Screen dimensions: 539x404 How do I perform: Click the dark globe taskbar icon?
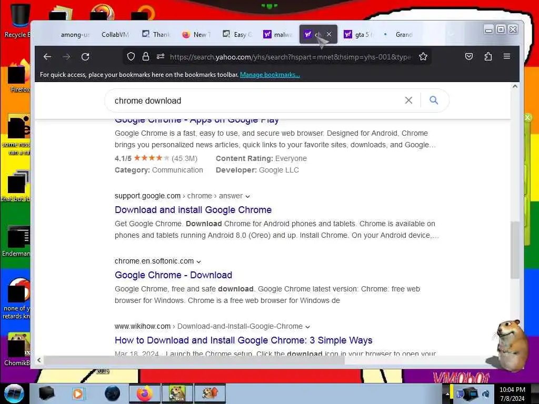(x=113, y=393)
